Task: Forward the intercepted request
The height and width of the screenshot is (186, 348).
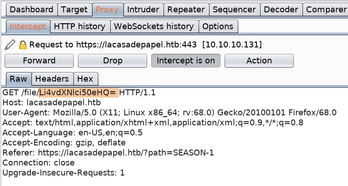Action: pyautogui.click(x=39, y=60)
